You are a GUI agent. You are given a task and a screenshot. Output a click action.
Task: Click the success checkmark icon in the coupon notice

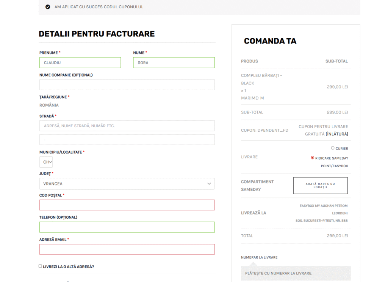(48, 7)
